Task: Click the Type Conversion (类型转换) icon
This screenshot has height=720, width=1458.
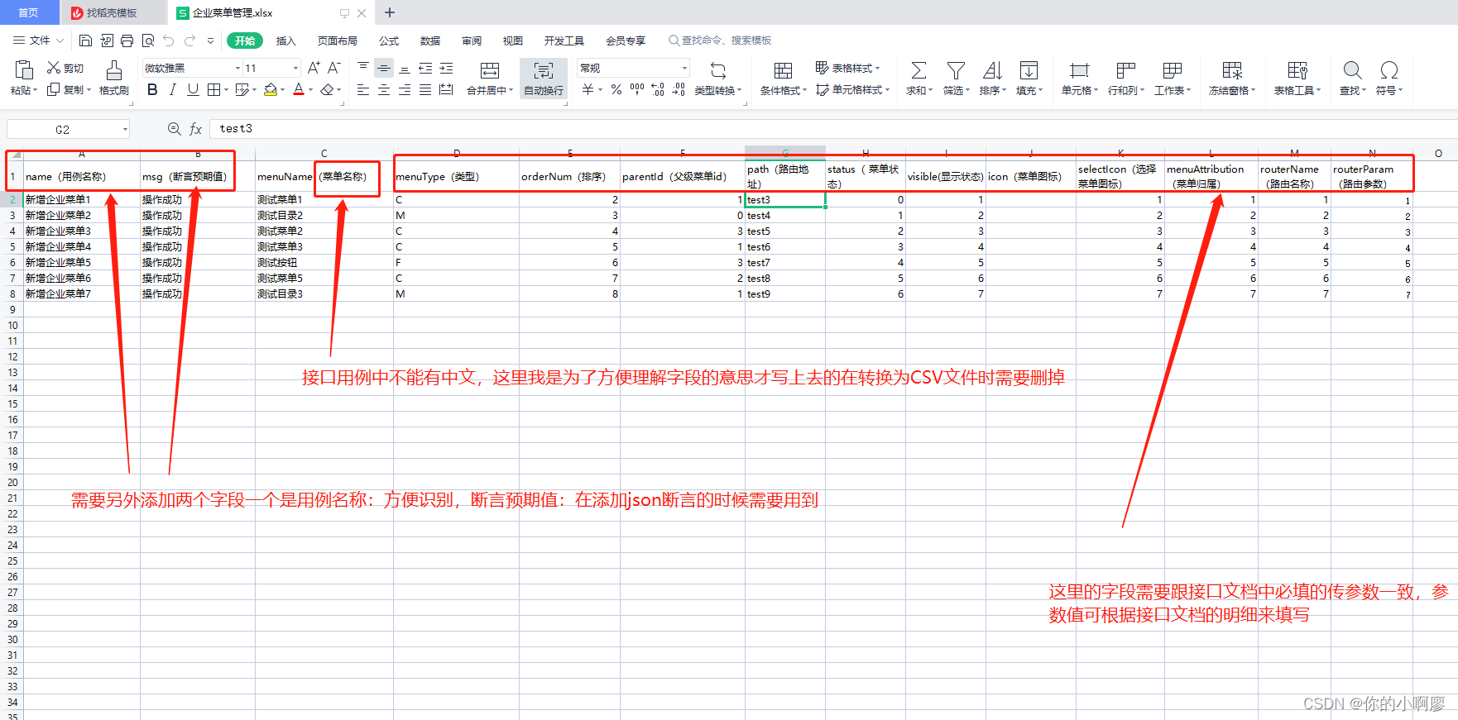Action: 718,70
